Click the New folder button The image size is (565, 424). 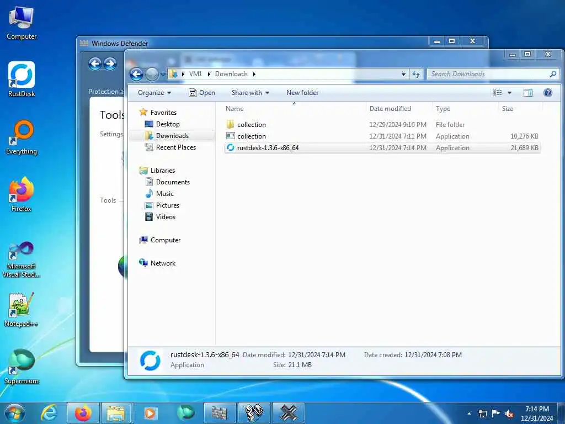[302, 93]
